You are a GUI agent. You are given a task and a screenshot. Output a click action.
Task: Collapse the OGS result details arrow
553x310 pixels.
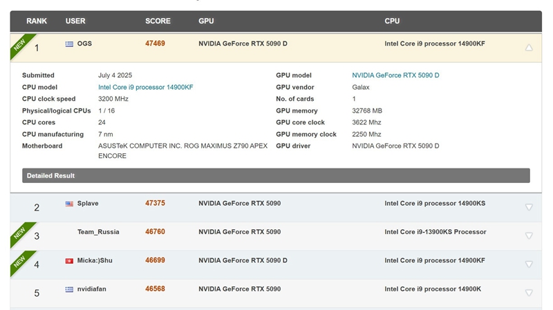click(x=529, y=48)
